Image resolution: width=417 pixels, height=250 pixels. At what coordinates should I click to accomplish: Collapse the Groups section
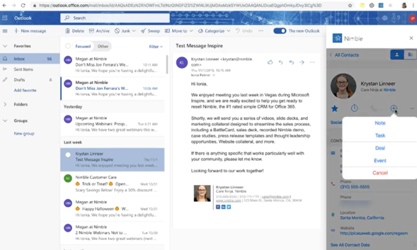[x=5, y=121]
